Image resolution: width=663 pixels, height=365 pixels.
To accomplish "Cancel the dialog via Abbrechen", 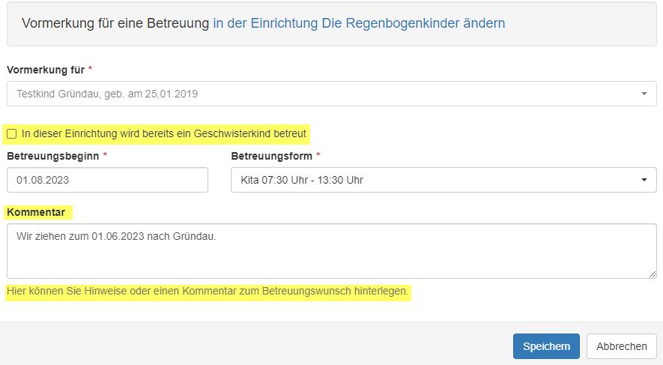I will point(622,346).
